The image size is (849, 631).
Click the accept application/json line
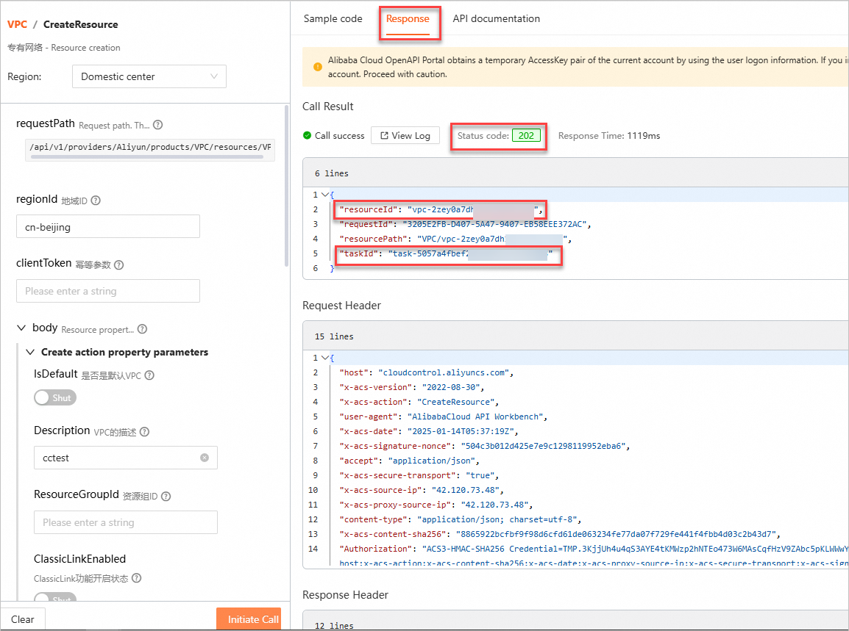409,461
